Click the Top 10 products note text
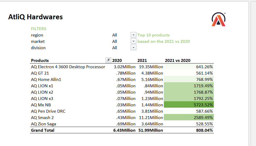 coord(154,35)
